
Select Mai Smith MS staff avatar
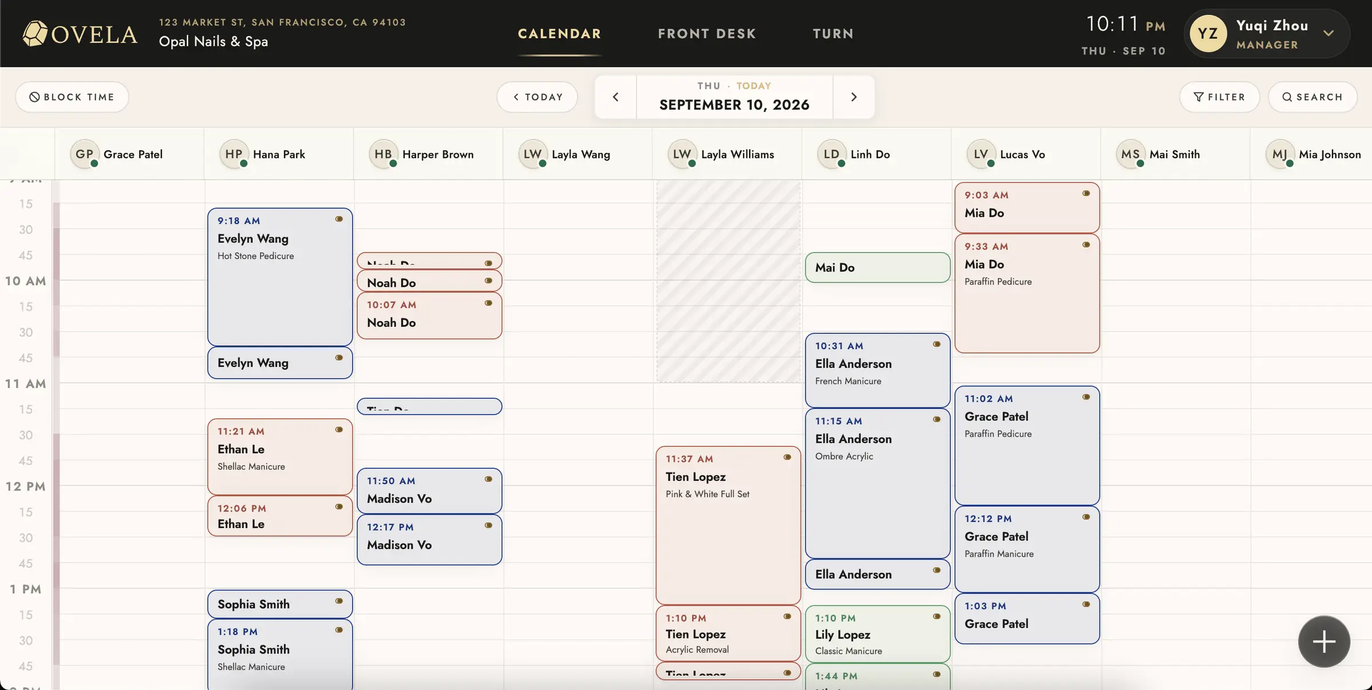pos(1131,154)
